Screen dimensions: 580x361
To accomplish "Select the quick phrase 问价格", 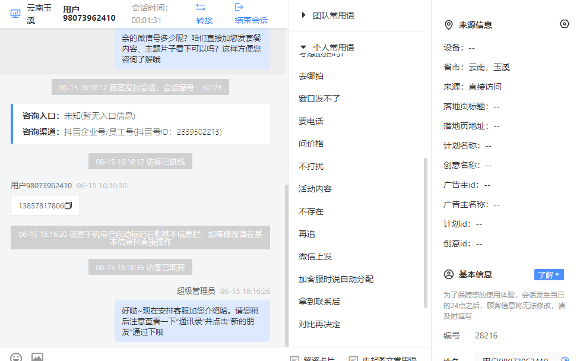I will pos(311,144).
